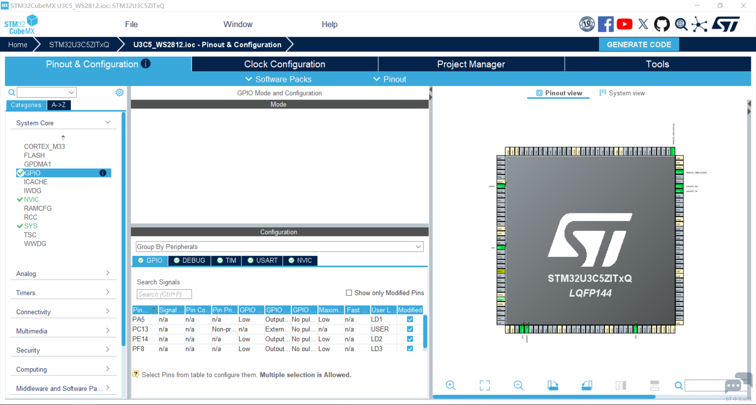Open the Software Packs dropdown
This screenshot has width=756, height=405.
click(278, 79)
